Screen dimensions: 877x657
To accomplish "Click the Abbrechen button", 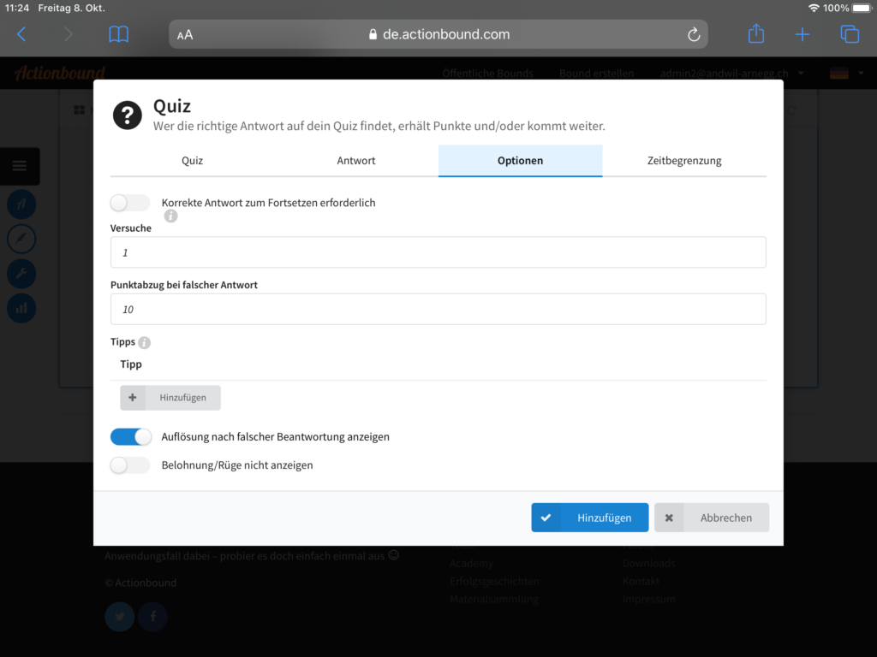I will [x=712, y=518].
